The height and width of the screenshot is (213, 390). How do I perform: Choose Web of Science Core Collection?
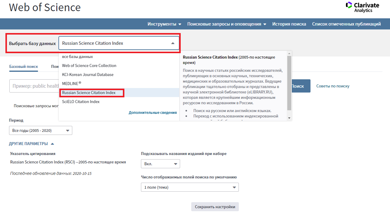[89, 65]
